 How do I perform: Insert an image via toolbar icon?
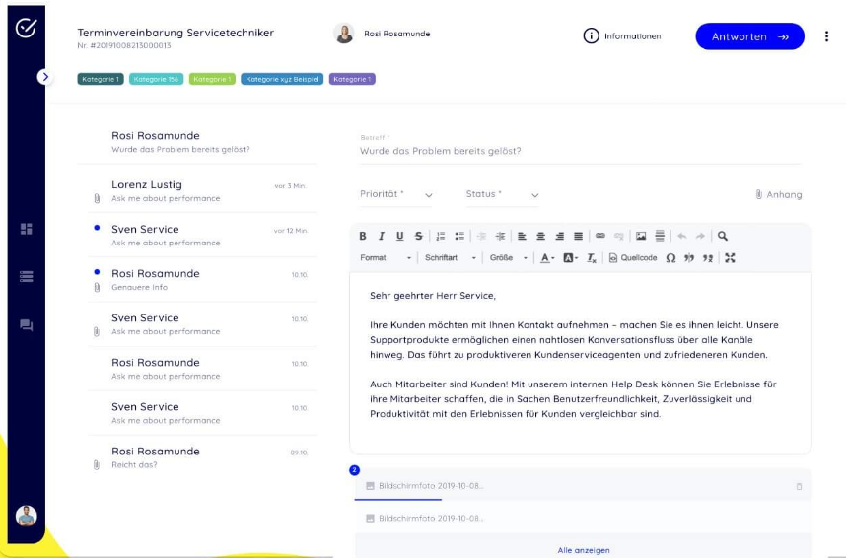641,237
